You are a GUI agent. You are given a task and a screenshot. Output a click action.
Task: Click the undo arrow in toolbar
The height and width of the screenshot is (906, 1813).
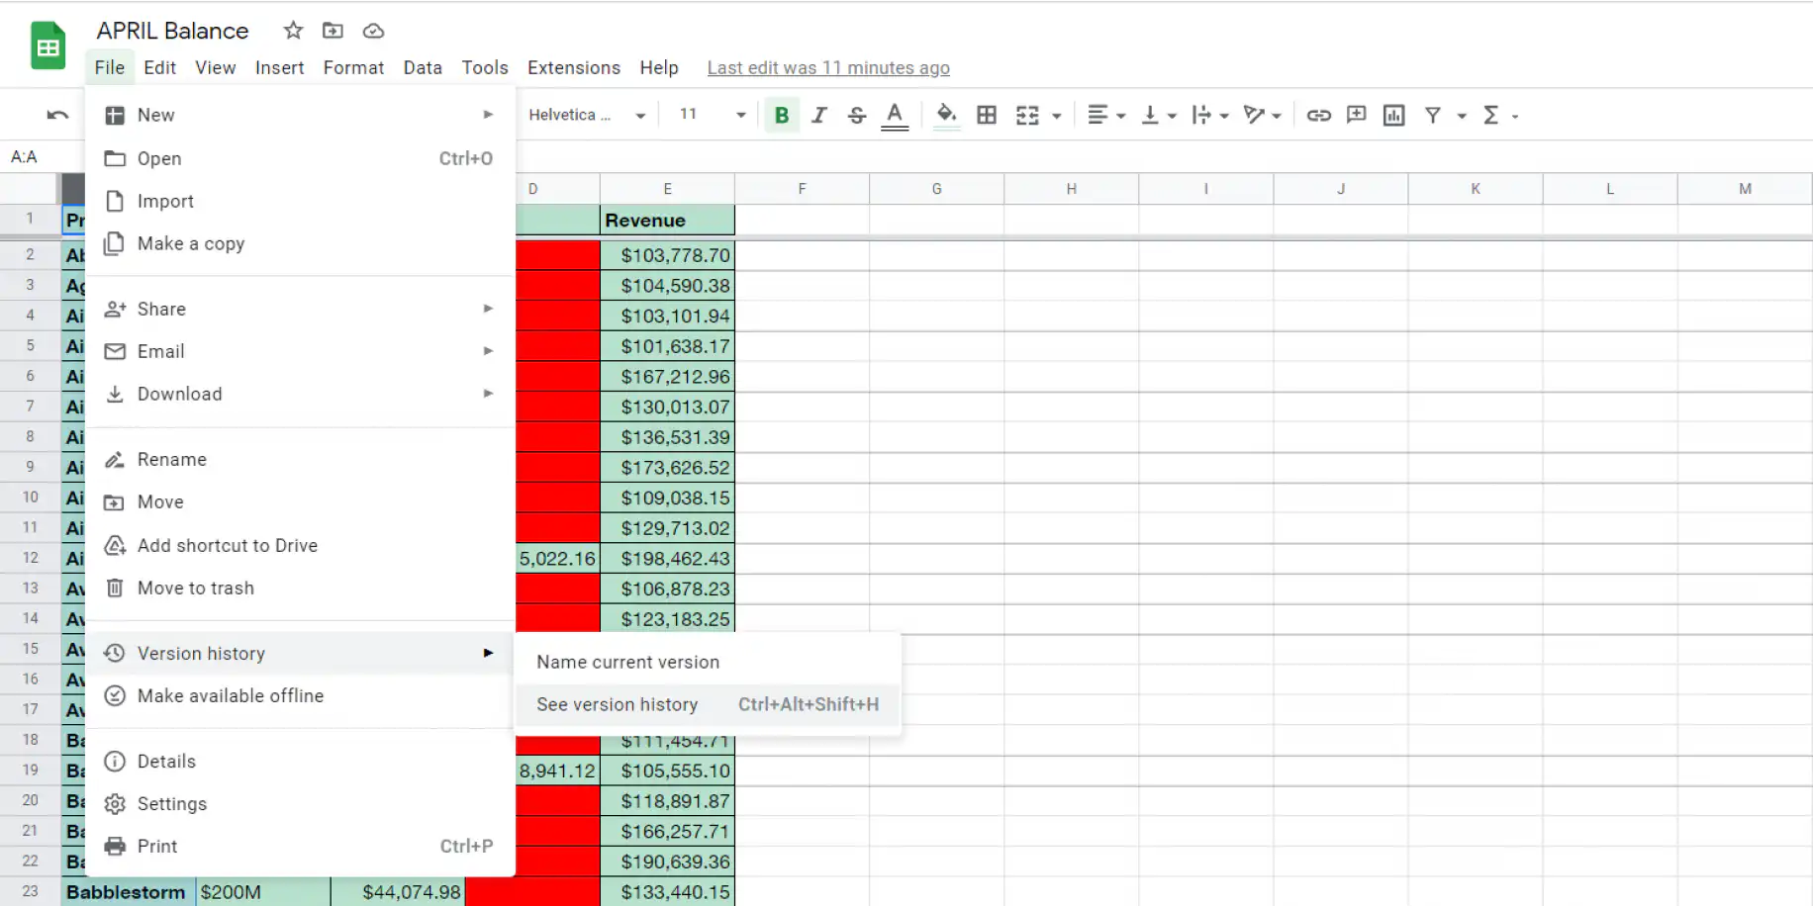click(57, 115)
